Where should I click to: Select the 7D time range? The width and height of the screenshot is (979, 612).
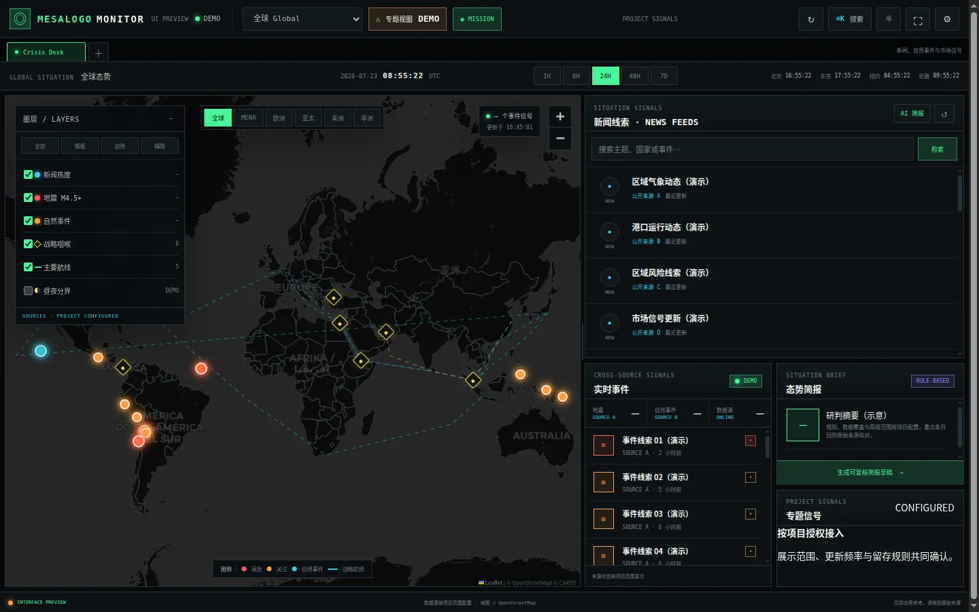coord(664,76)
